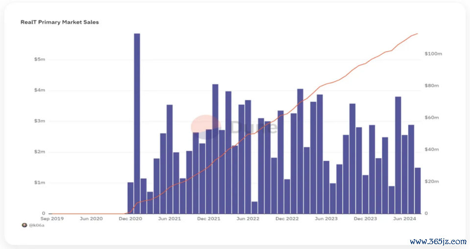Click the $5m left axis label

pyautogui.click(x=40, y=60)
